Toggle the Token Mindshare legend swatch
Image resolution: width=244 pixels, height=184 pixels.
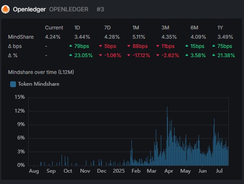coord(13,84)
